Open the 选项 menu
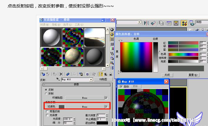208x126 pixels. [67, 25]
